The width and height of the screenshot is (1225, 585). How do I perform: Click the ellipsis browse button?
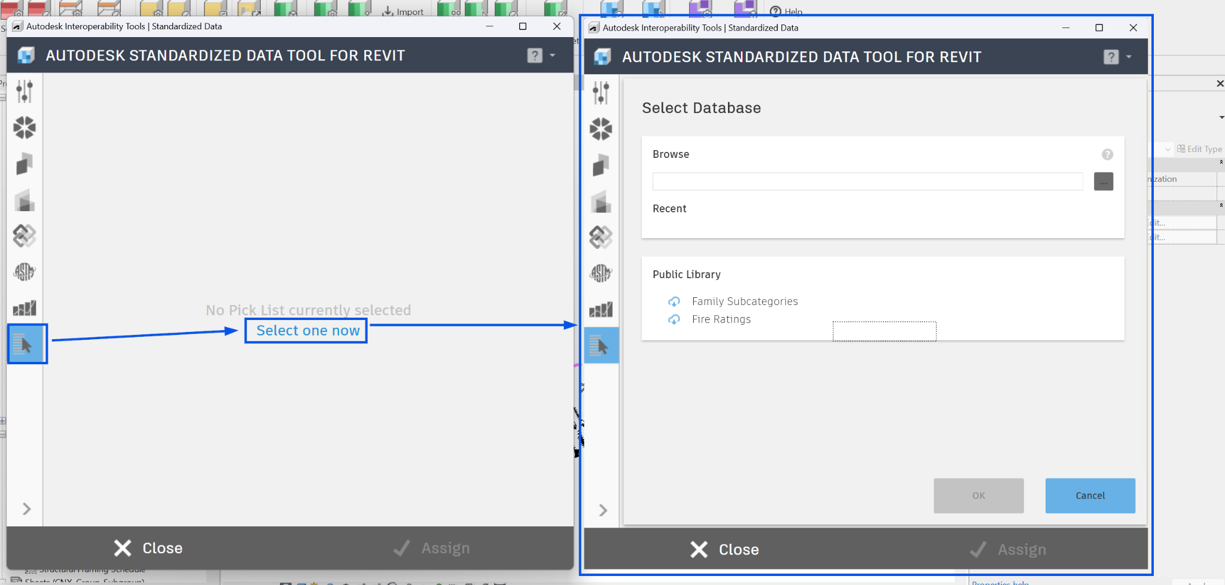point(1104,181)
